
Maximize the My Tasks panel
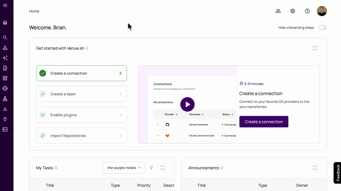(x=163, y=168)
